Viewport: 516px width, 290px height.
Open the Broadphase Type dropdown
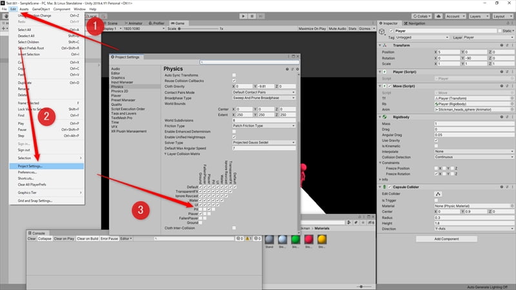click(264, 98)
